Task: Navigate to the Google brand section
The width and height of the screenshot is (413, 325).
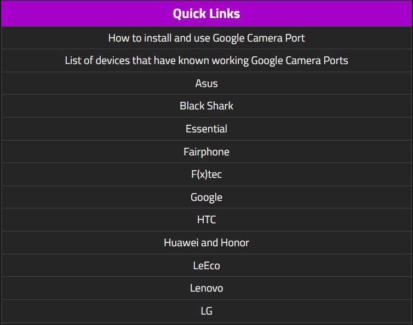Action: pos(206,198)
